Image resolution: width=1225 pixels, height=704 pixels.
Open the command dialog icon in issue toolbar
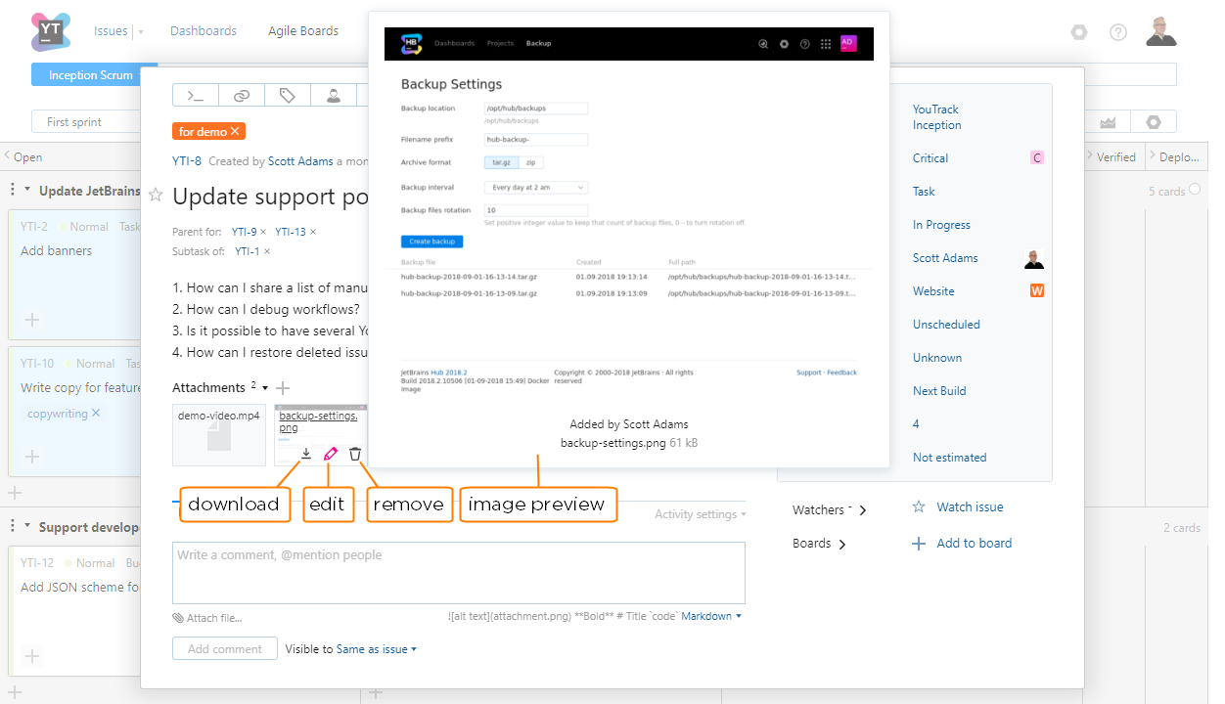pos(196,95)
